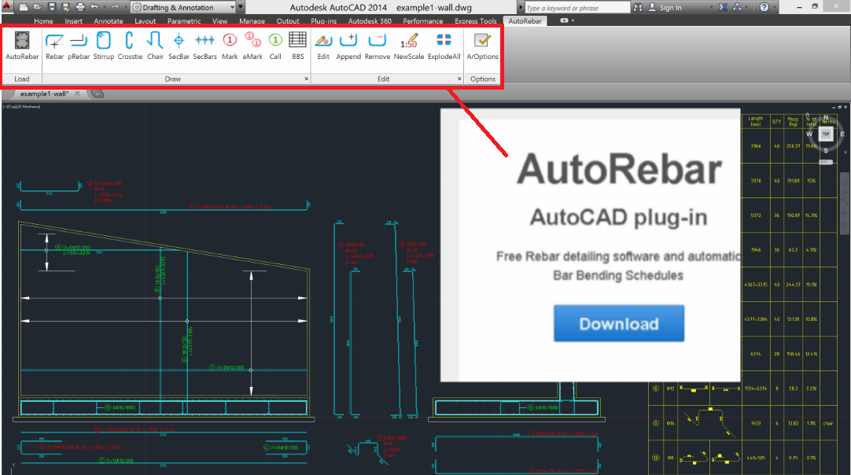Run the ExplodeAll command
This screenshot has height=475, width=851.
tap(444, 46)
